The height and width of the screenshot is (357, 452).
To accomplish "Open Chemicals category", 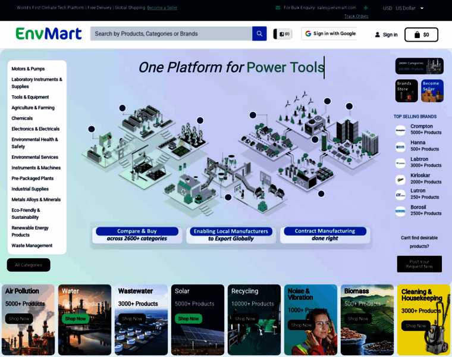I will point(22,118).
